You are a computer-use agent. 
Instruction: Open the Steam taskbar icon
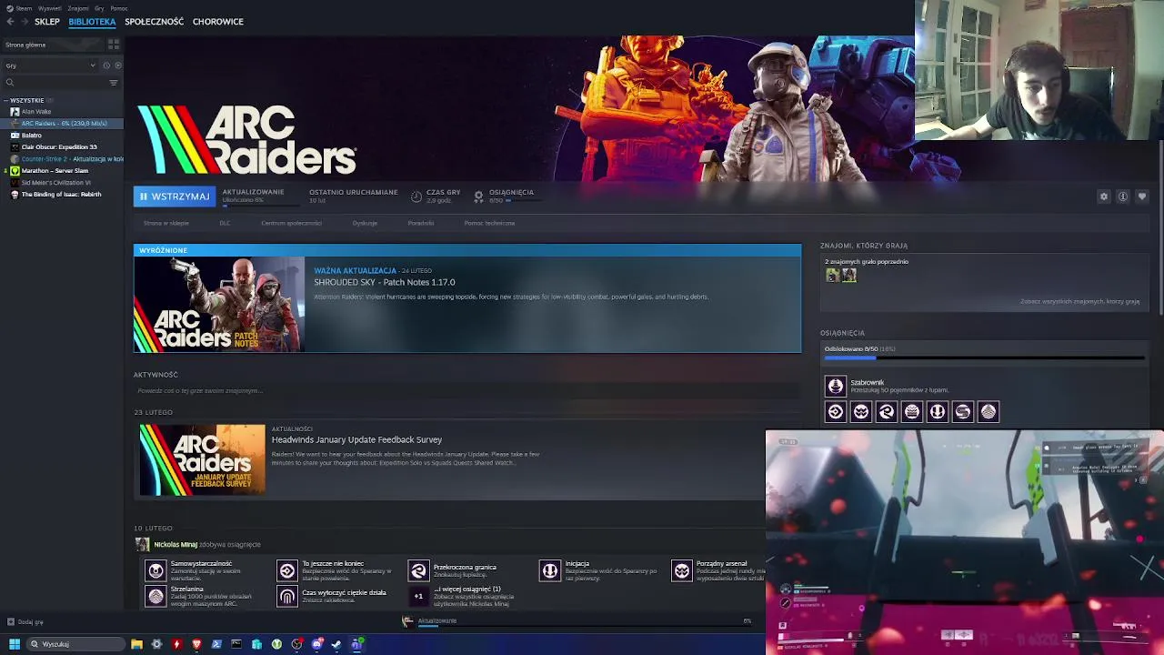pos(336,644)
